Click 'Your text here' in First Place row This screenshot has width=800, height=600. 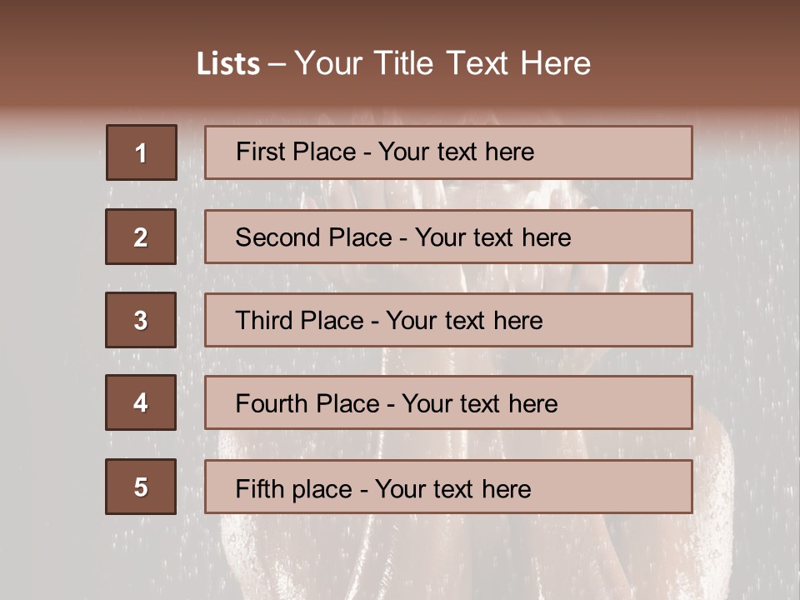tap(456, 152)
